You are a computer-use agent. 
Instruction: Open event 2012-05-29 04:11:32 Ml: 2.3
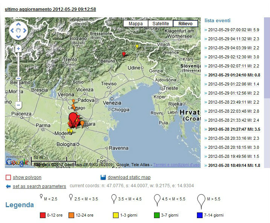[233, 39]
